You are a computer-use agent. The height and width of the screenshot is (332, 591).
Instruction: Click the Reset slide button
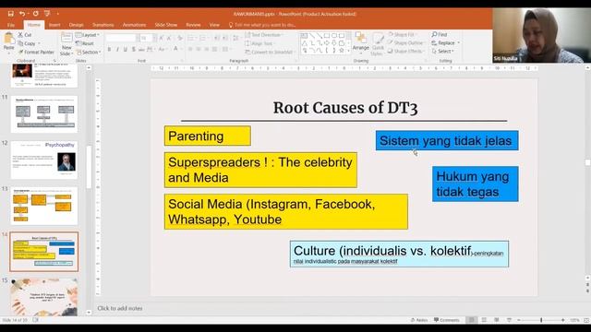pyautogui.click(x=85, y=43)
